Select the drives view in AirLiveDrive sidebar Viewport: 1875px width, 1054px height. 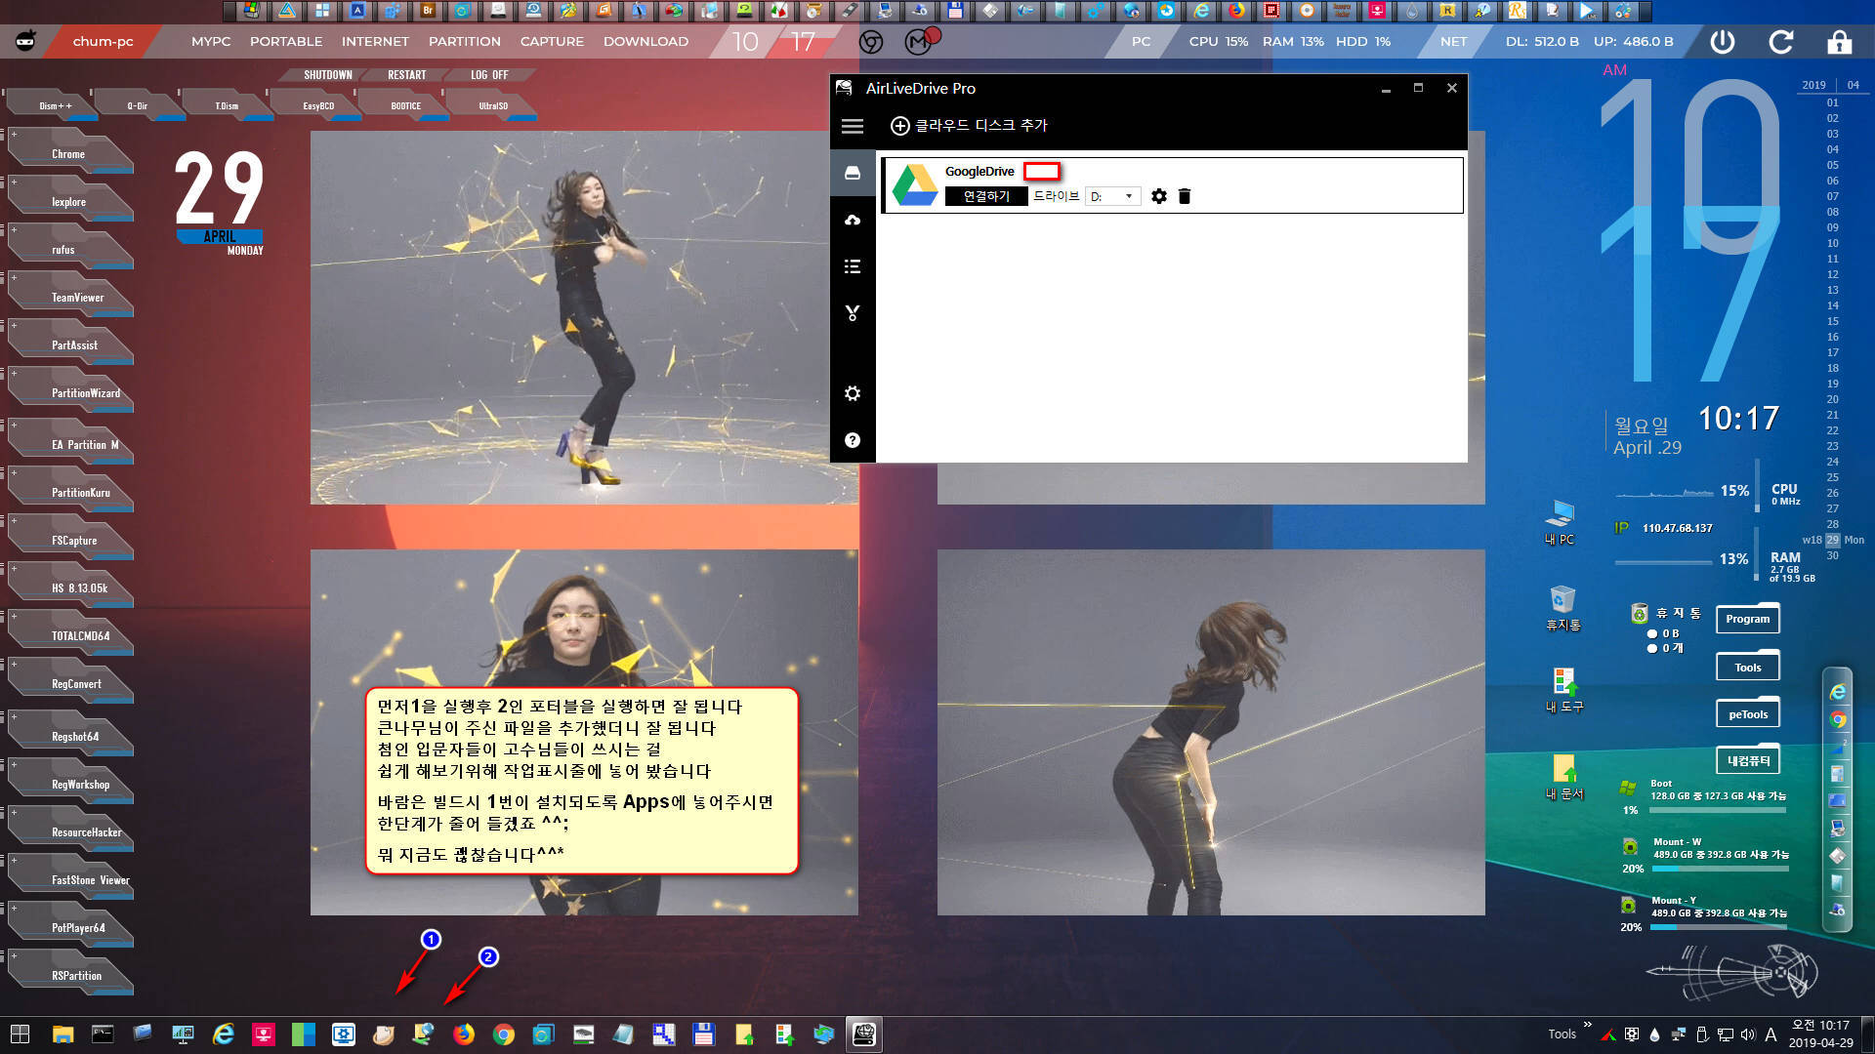coord(853,173)
